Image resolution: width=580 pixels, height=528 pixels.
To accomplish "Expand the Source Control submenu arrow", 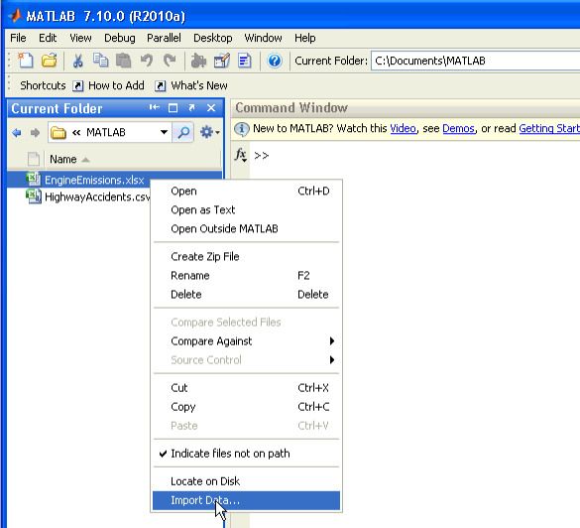I will coord(332,360).
